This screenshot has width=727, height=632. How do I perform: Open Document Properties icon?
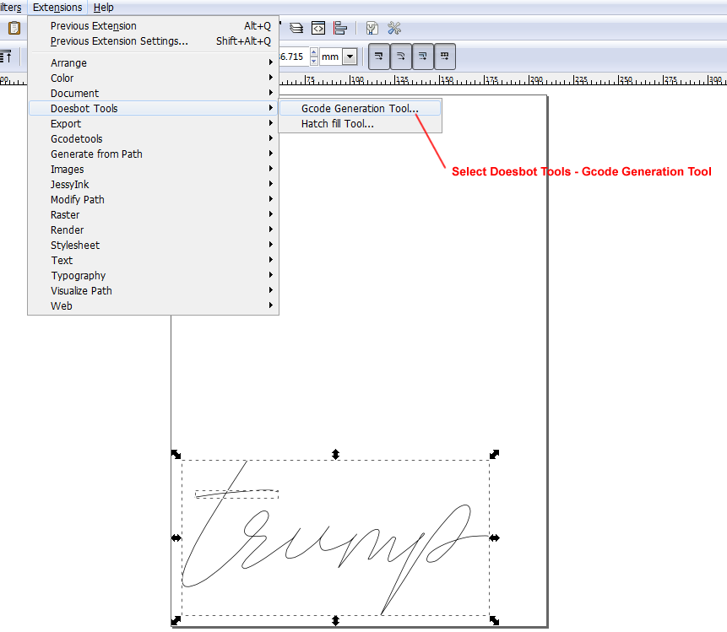(372, 28)
